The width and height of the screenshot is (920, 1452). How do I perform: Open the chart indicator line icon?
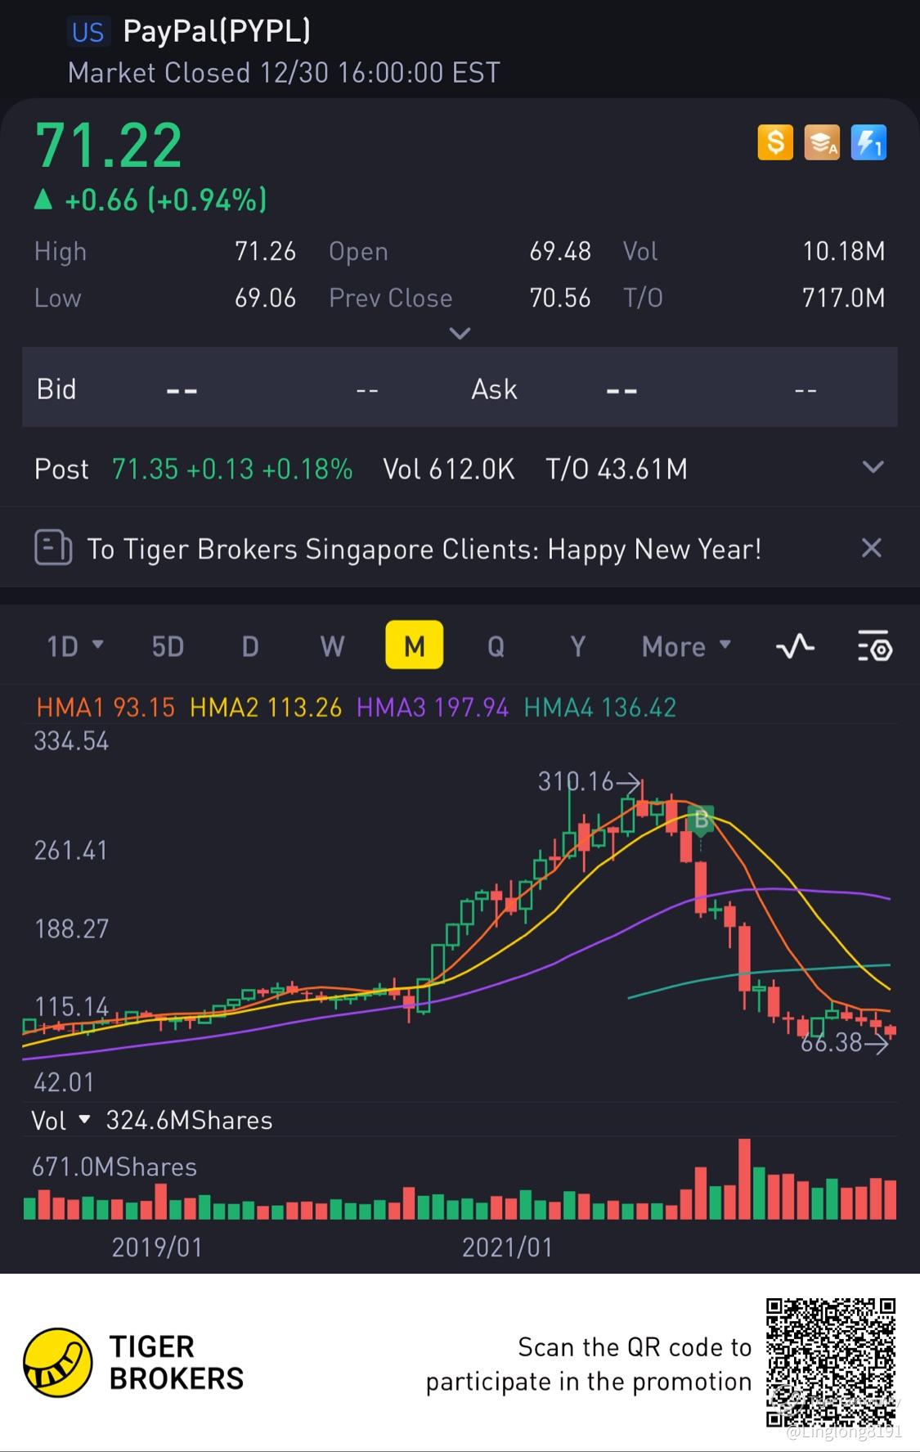(795, 647)
